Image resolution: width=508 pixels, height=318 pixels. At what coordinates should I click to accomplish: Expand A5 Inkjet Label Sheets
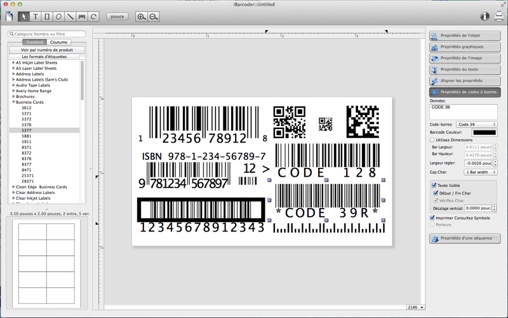tap(13, 62)
